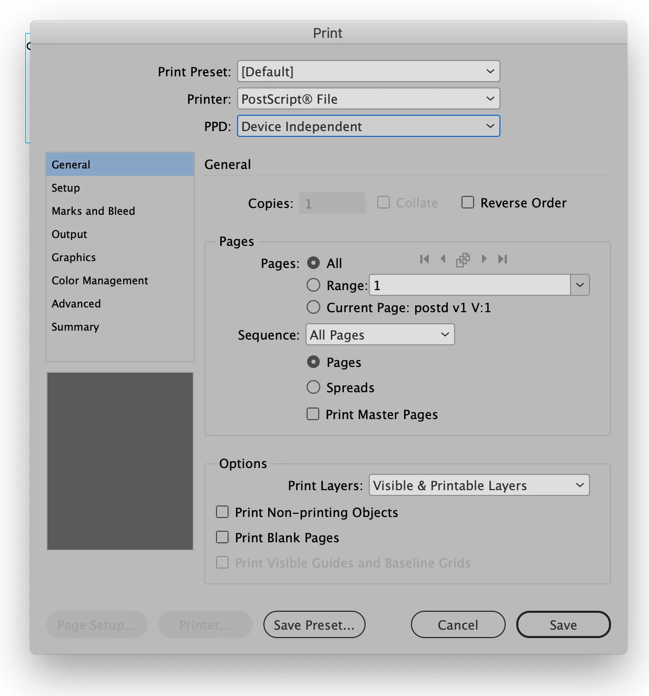
Task: Select the Pages radio button under Sequence
Action: [313, 362]
